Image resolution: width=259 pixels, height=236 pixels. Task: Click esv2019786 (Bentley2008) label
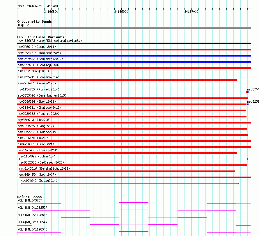click(x=38, y=65)
